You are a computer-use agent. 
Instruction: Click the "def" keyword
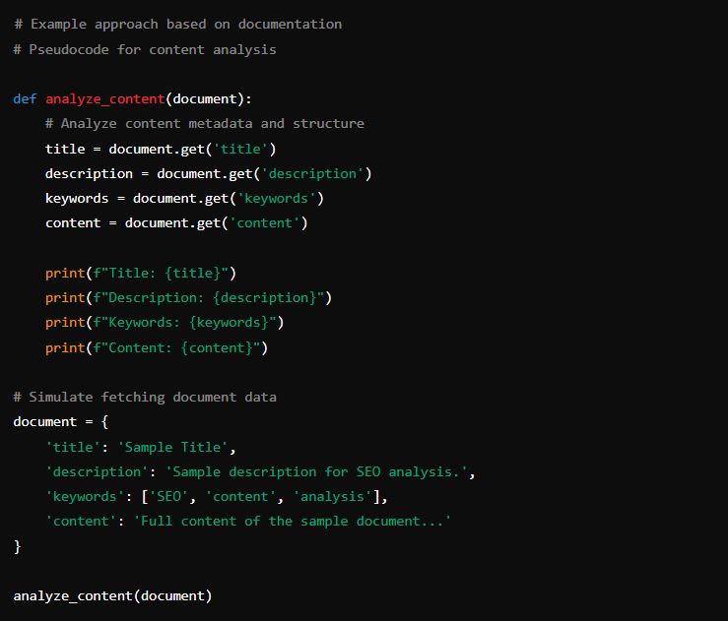tap(25, 98)
